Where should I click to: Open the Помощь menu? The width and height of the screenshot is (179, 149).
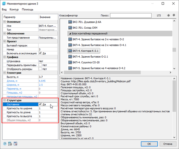pos(27,10)
